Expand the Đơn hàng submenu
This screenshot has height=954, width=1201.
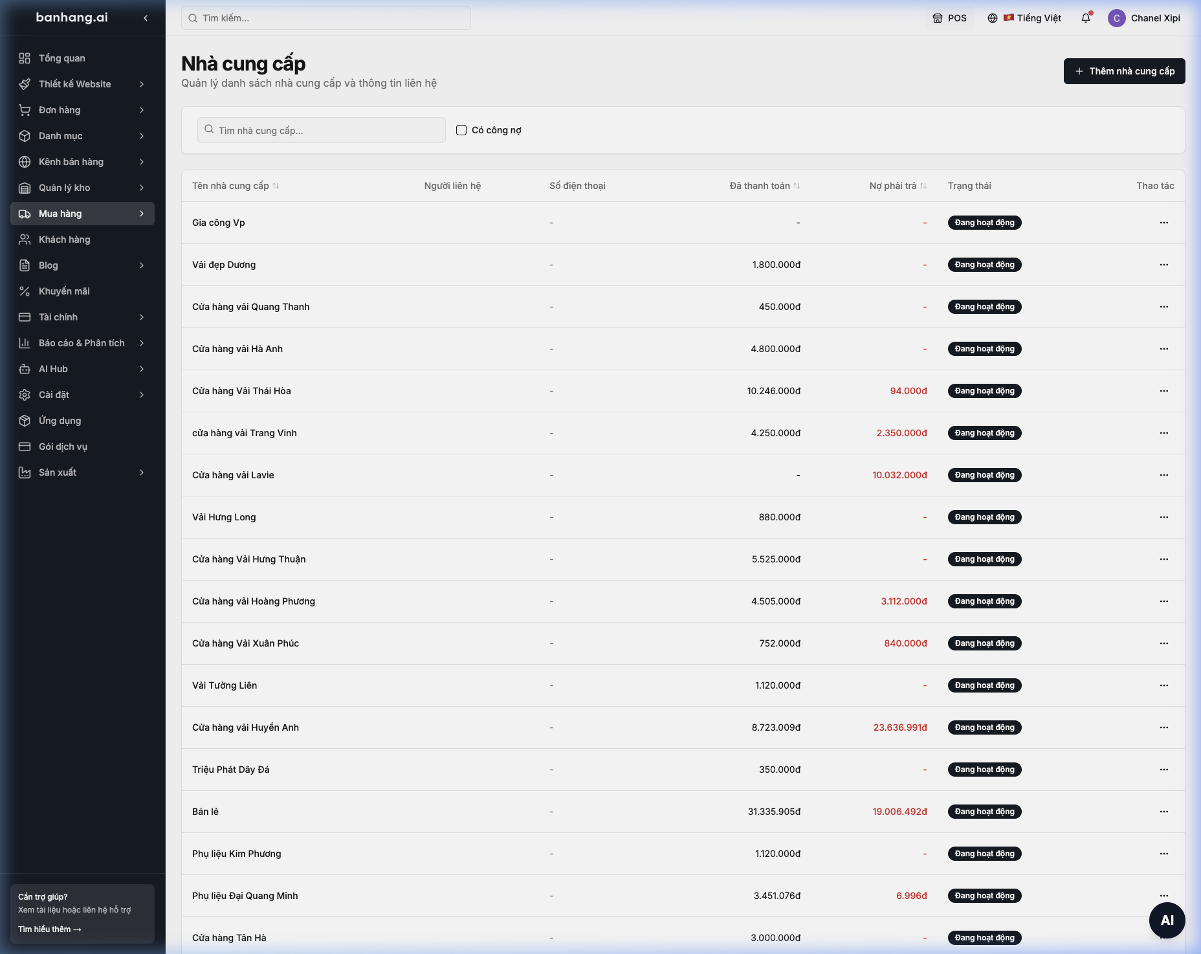(x=82, y=110)
